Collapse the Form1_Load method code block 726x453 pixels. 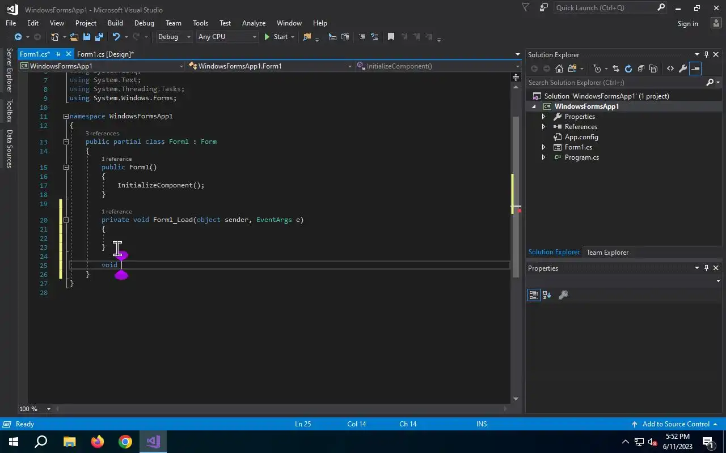pyautogui.click(x=66, y=220)
